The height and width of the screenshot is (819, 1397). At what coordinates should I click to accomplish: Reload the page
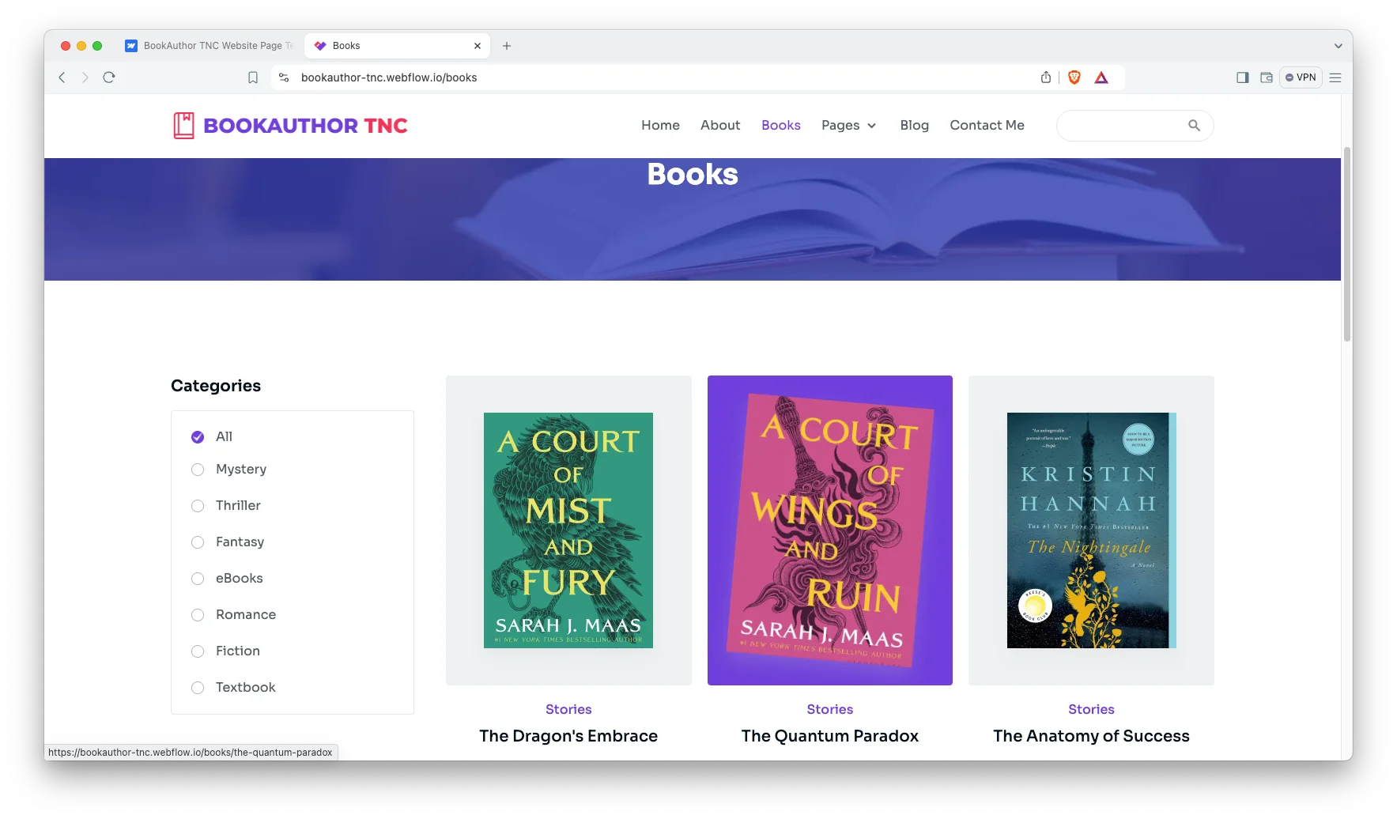(109, 77)
